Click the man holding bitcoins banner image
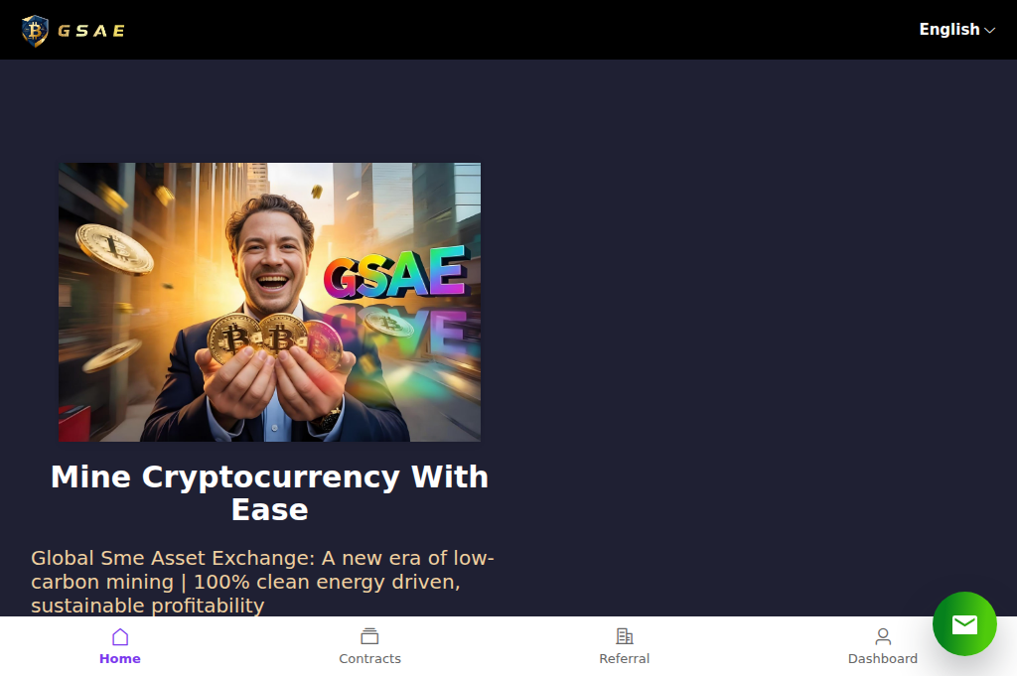The width and height of the screenshot is (1017, 676). pos(270,302)
